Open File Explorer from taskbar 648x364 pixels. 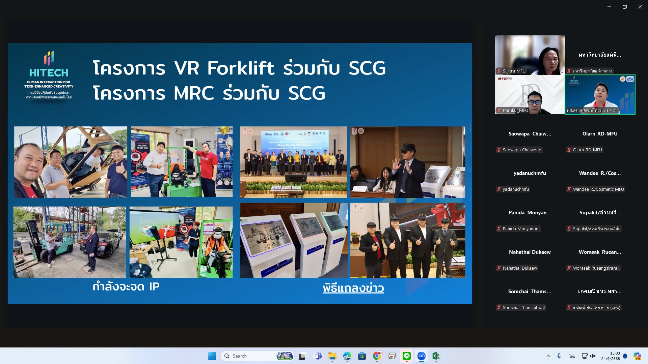pyautogui.click(x=332, y=356)
